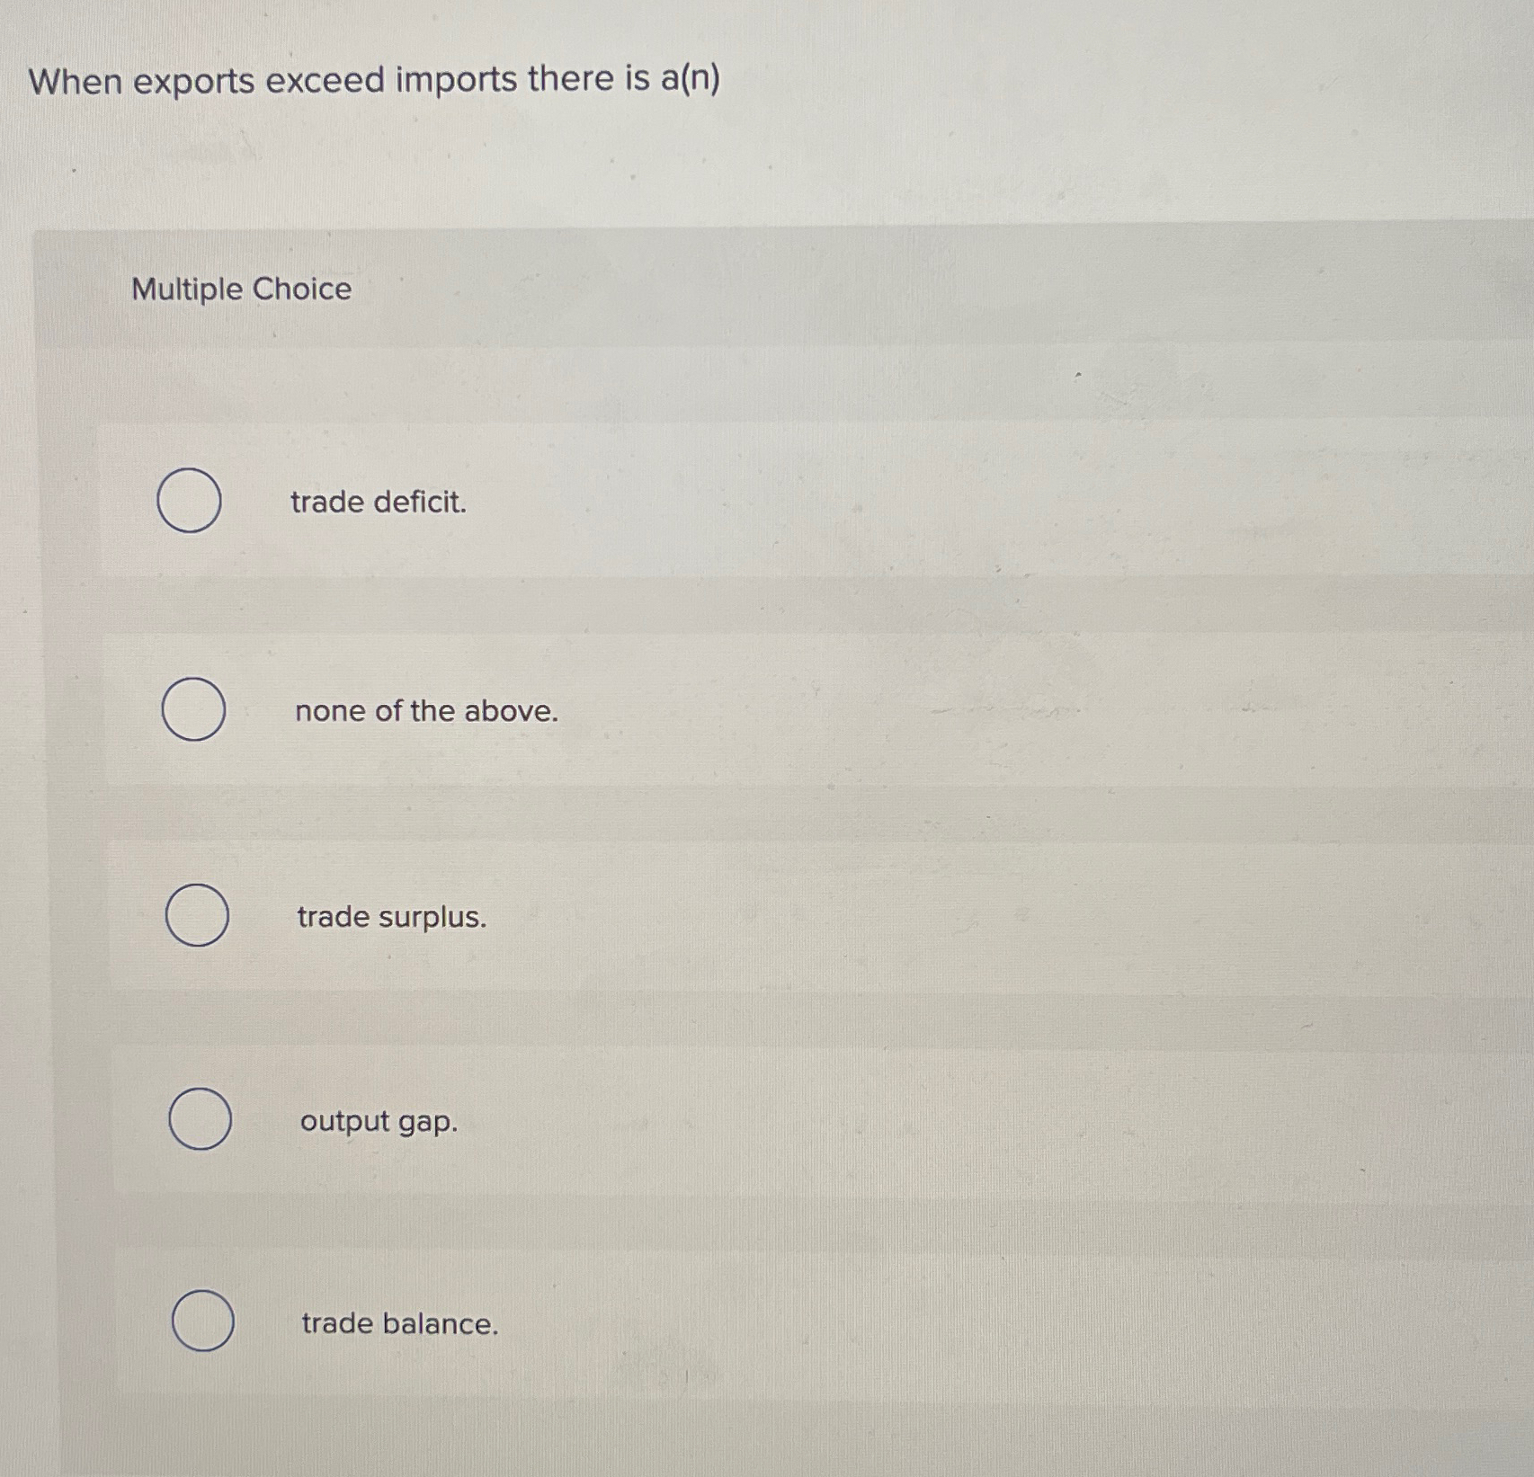
Task: Click the trade surplus answer row
Action: point(629,916)
